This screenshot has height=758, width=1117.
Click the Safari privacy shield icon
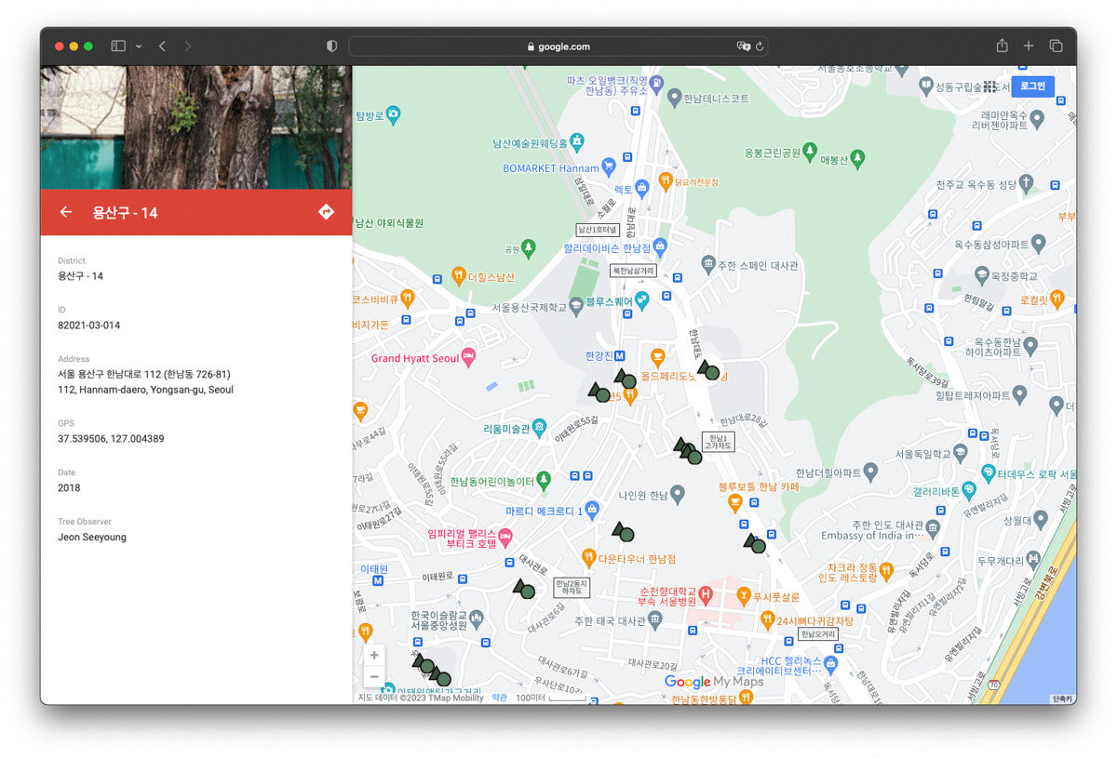click(x=331, y=46)
